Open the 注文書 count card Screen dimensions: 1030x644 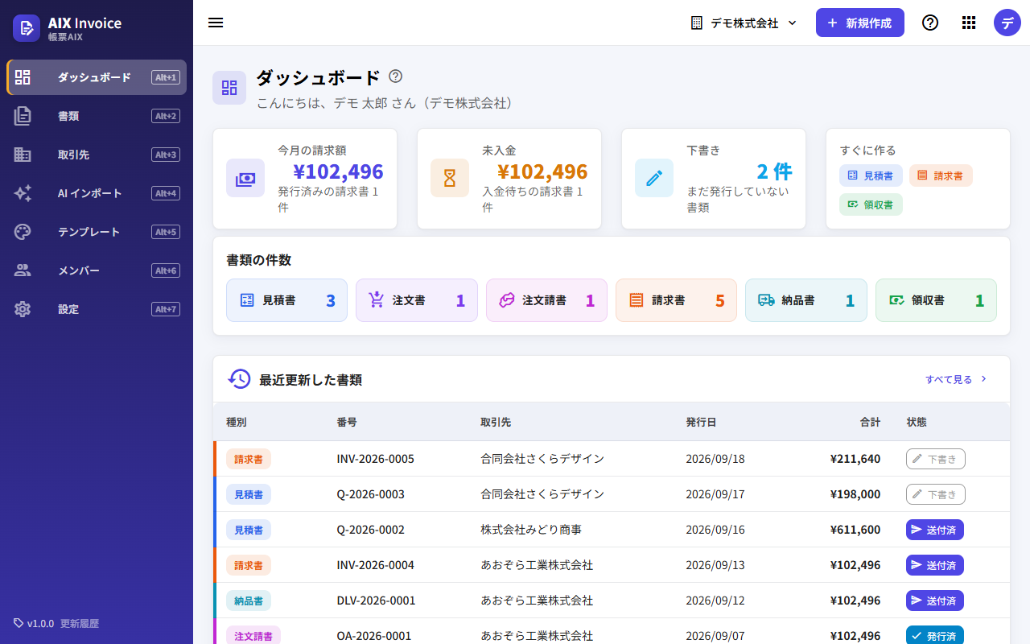[x=417, y=300]
